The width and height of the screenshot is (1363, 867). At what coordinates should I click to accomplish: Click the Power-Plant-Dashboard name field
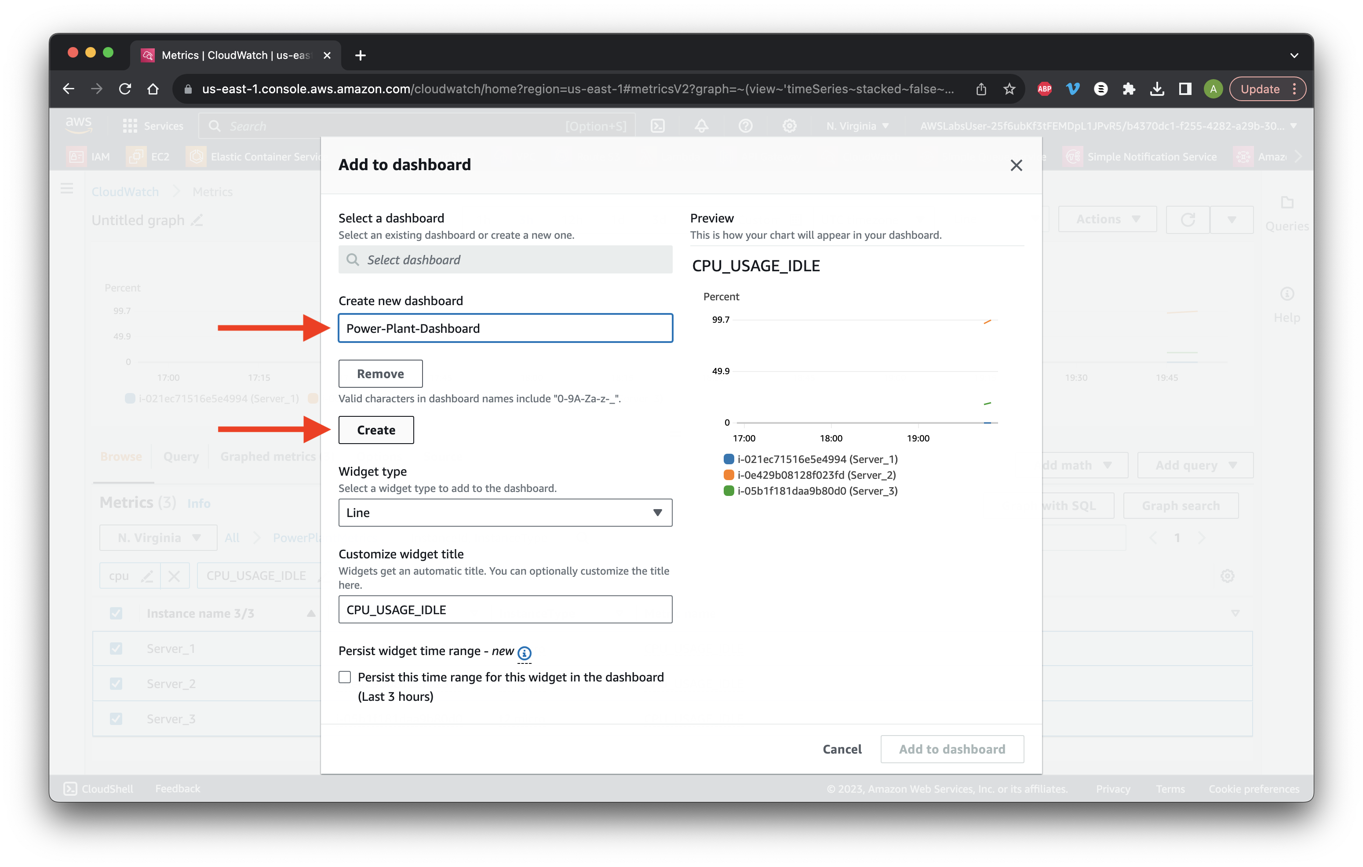click(x=506, y=328)
